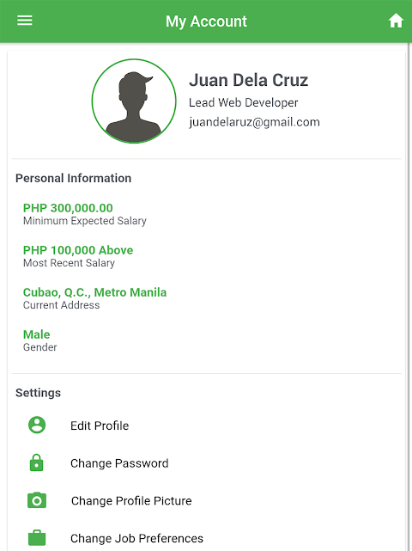The image size is (412, 551).
Task: Tap the Change Password lock icon
Action: 37,462
